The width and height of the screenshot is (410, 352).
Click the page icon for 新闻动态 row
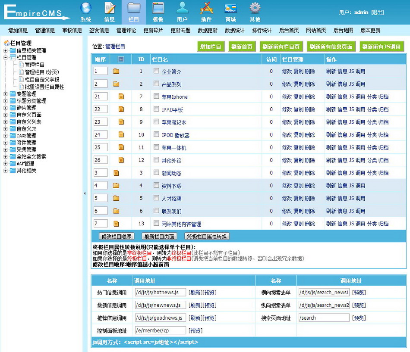pos(116,173)
